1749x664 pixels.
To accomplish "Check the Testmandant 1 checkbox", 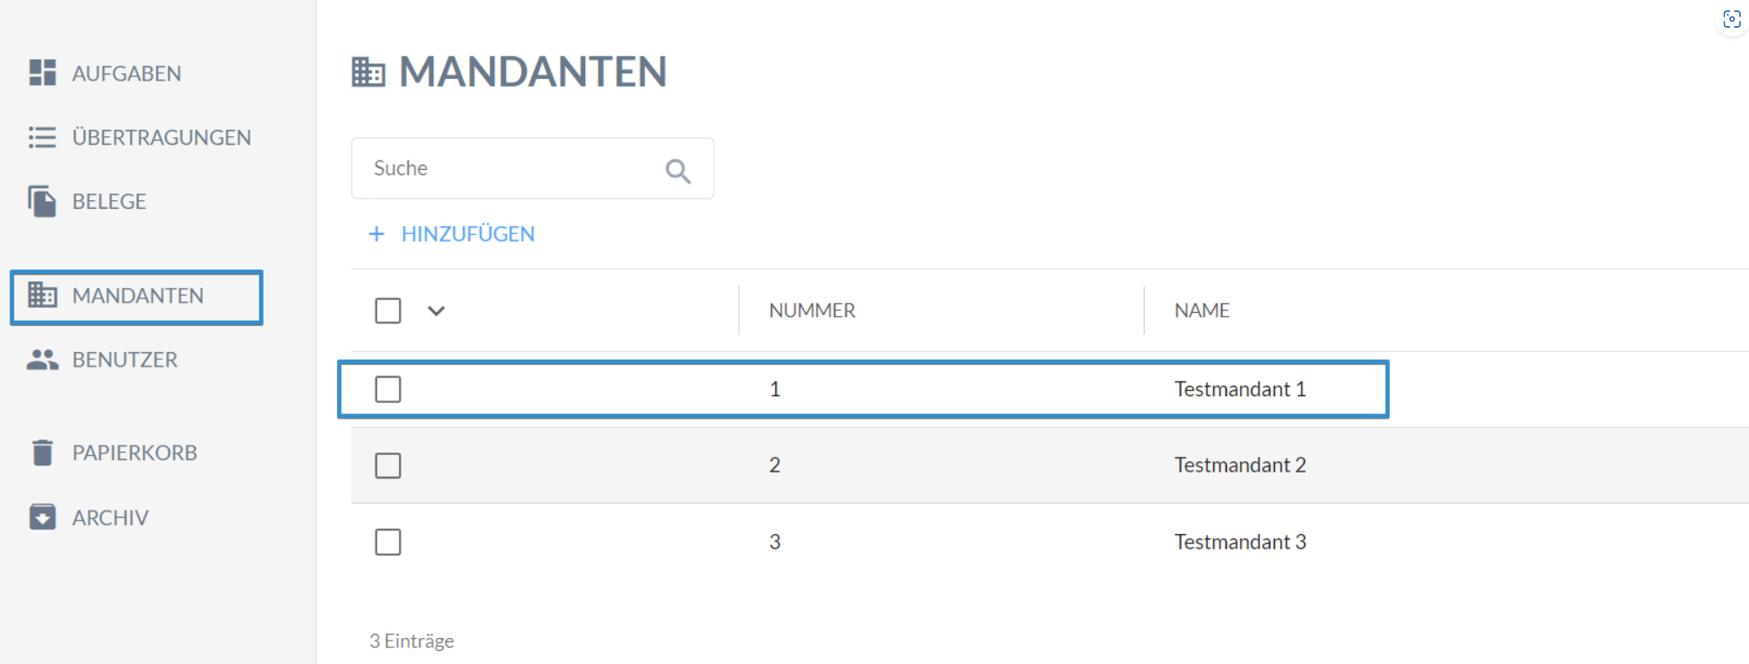I will click(388, 389).
